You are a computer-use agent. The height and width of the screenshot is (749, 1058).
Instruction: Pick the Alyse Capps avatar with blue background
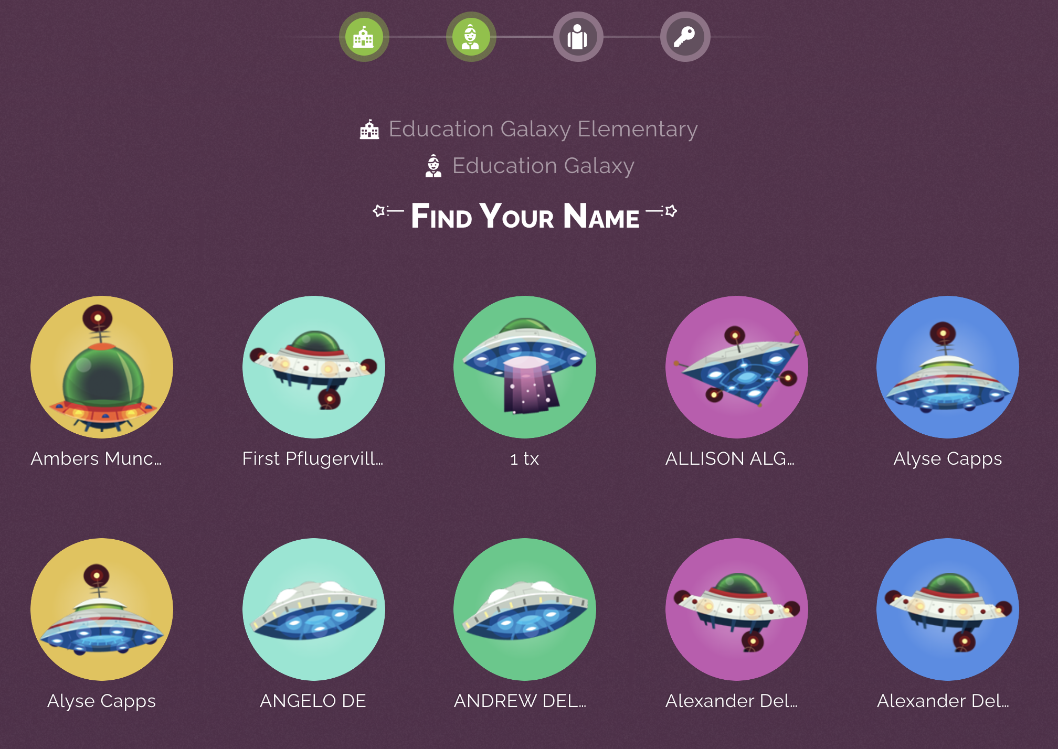click(948, 367)
